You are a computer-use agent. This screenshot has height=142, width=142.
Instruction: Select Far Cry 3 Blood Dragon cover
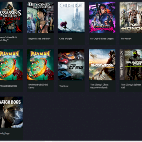102,17
